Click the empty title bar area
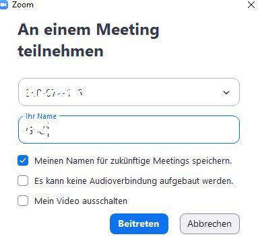The height and width of the screenshot is (251, 258). pyautogui.click(x=139, y=5)
